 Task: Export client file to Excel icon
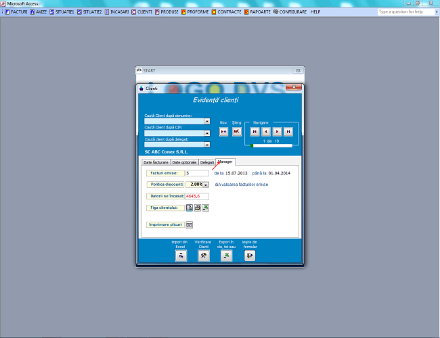[206, 208]
